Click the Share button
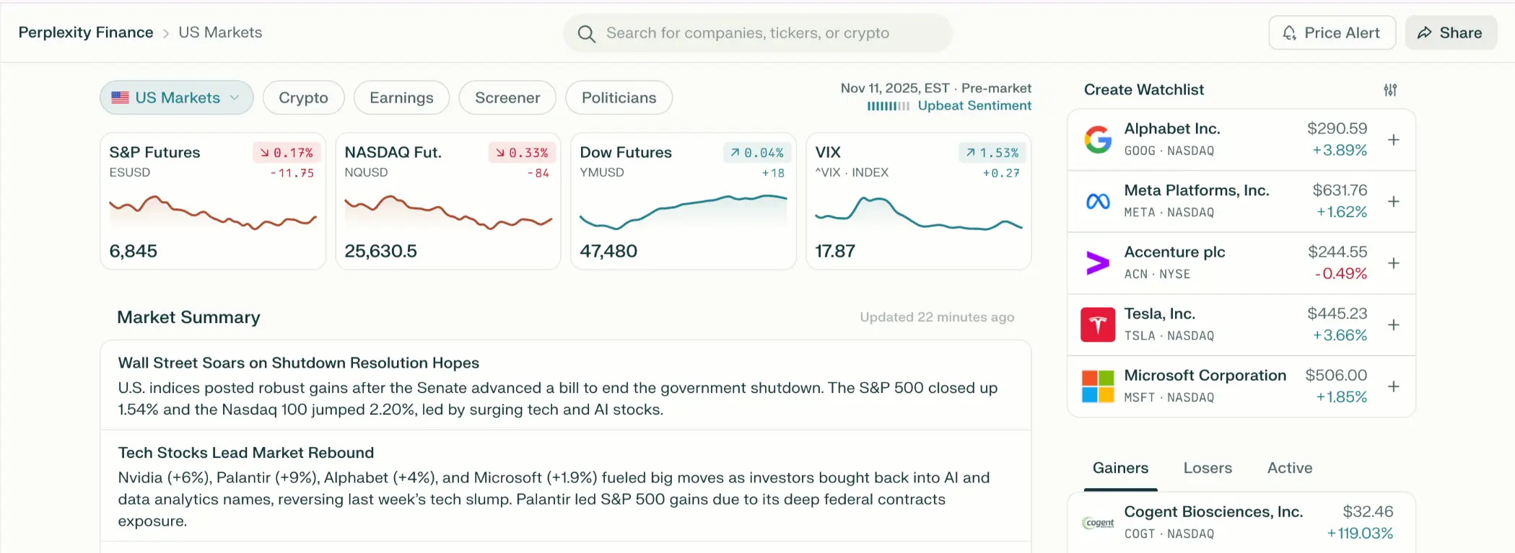 tap(1451, 32)
